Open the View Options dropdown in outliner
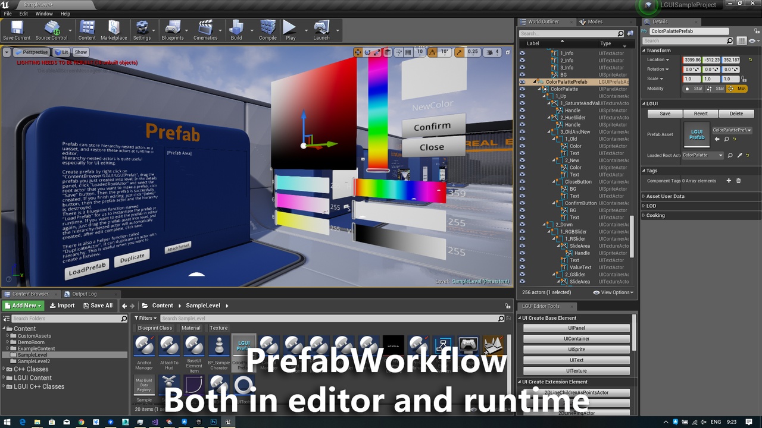The image size is (762, 428). pos(613,292)
